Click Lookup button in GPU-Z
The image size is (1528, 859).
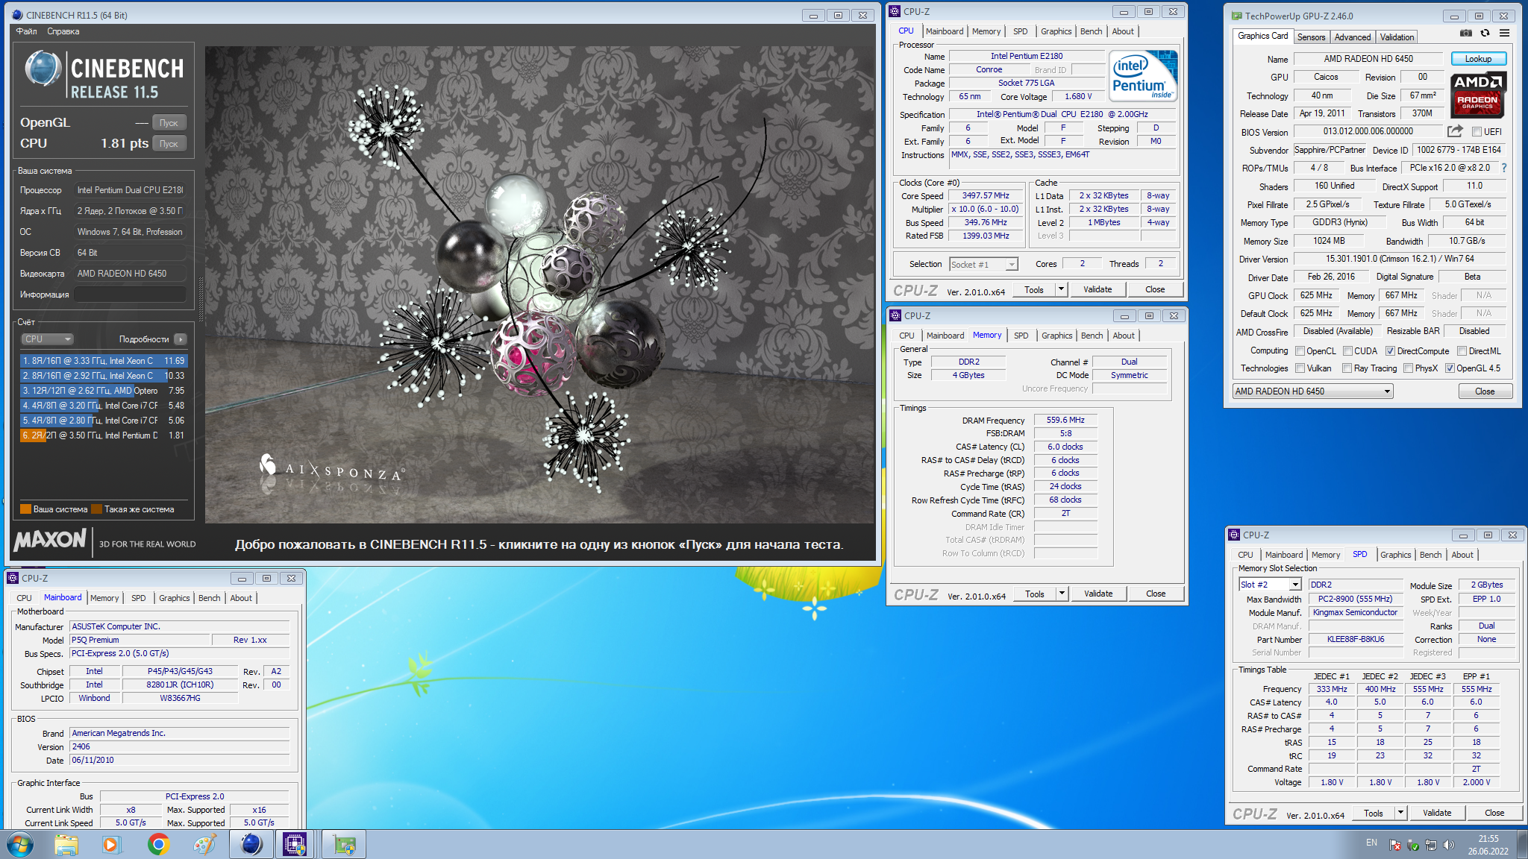pos(1478,59)
